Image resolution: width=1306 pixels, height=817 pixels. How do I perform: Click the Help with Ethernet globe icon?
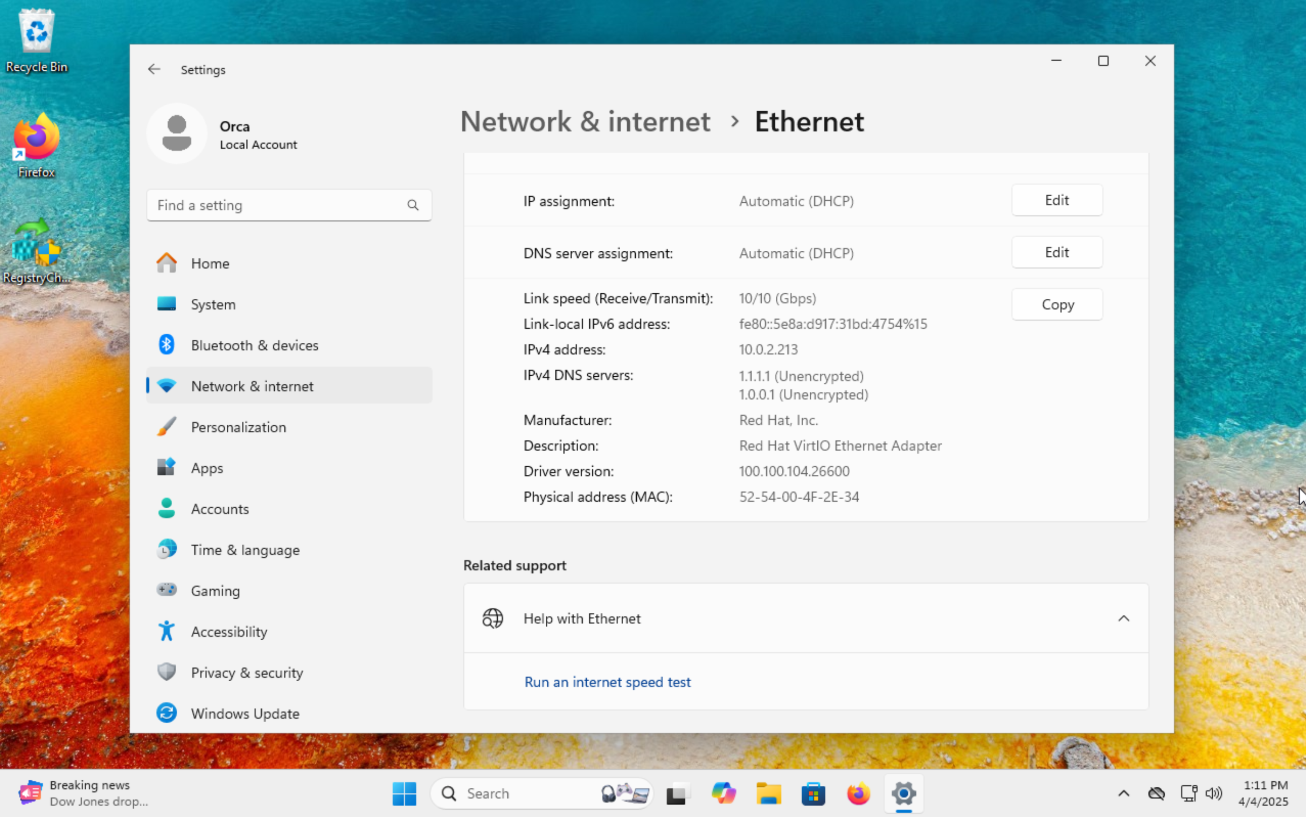point(492,619)
